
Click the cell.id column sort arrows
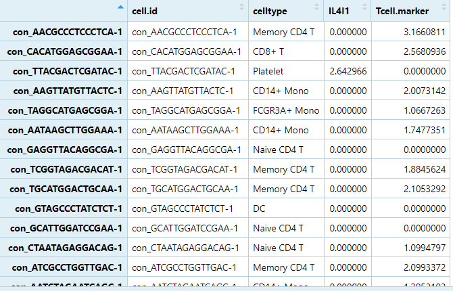point(242,7)
